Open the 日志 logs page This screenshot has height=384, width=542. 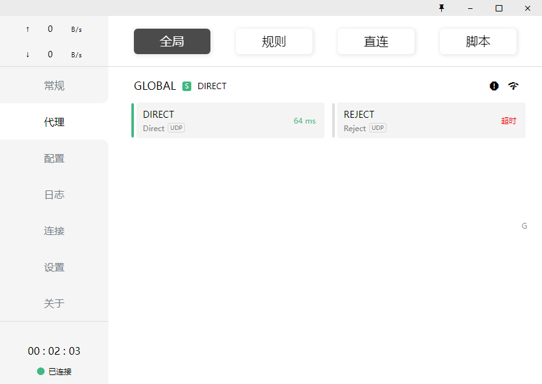coord(54,194)
